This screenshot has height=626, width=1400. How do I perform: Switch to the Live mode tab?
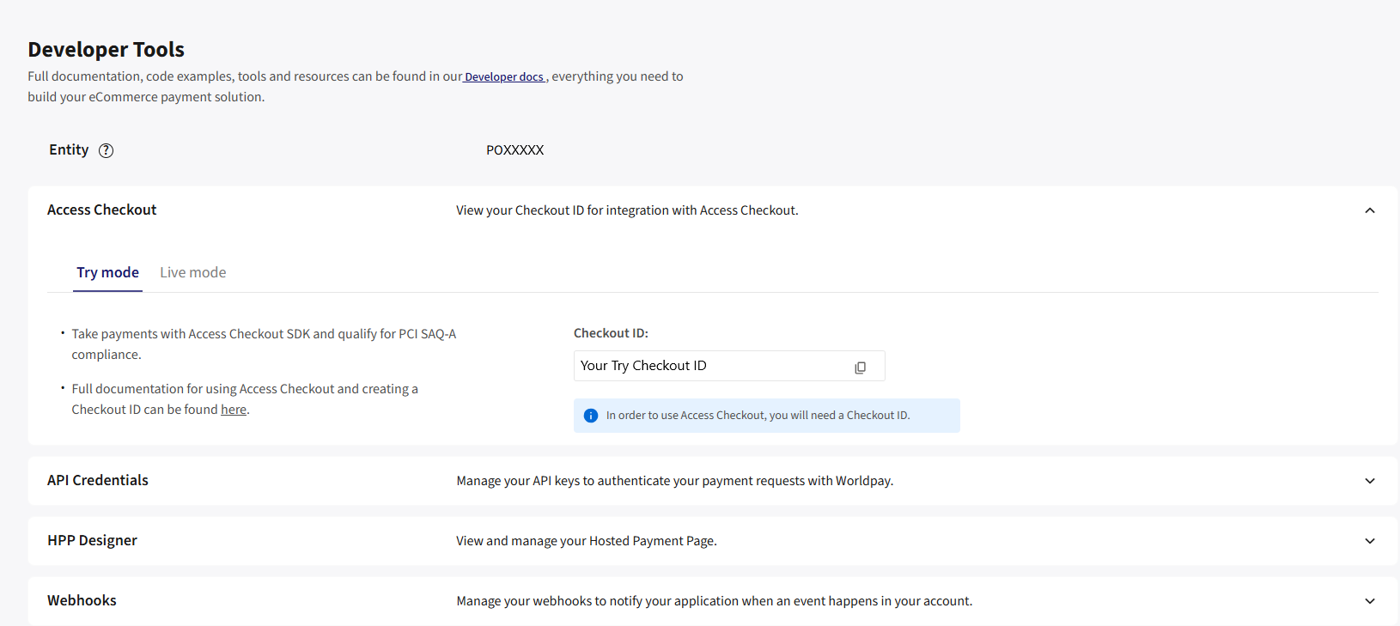pos(193,272)
